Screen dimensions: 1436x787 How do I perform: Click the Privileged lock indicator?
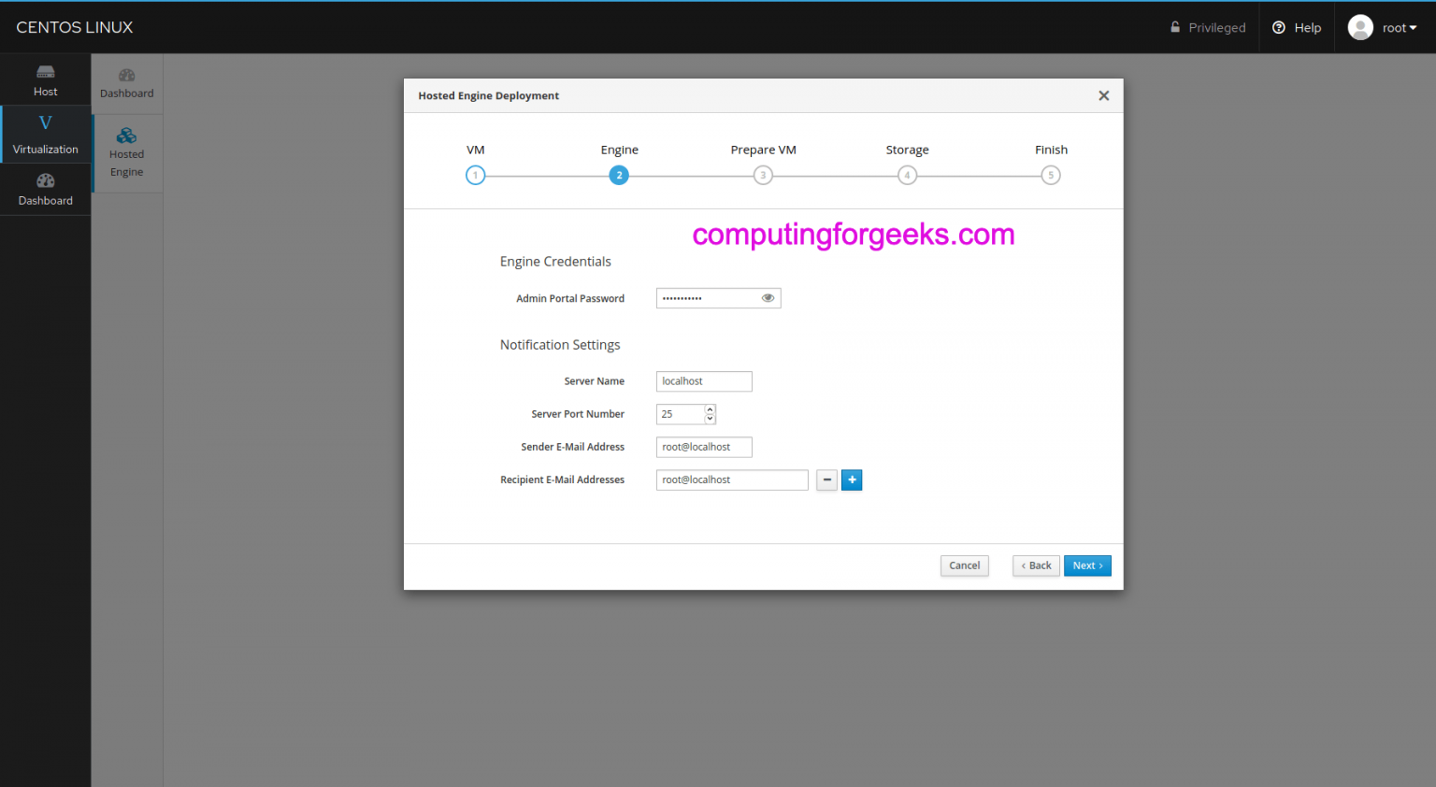1174,27
